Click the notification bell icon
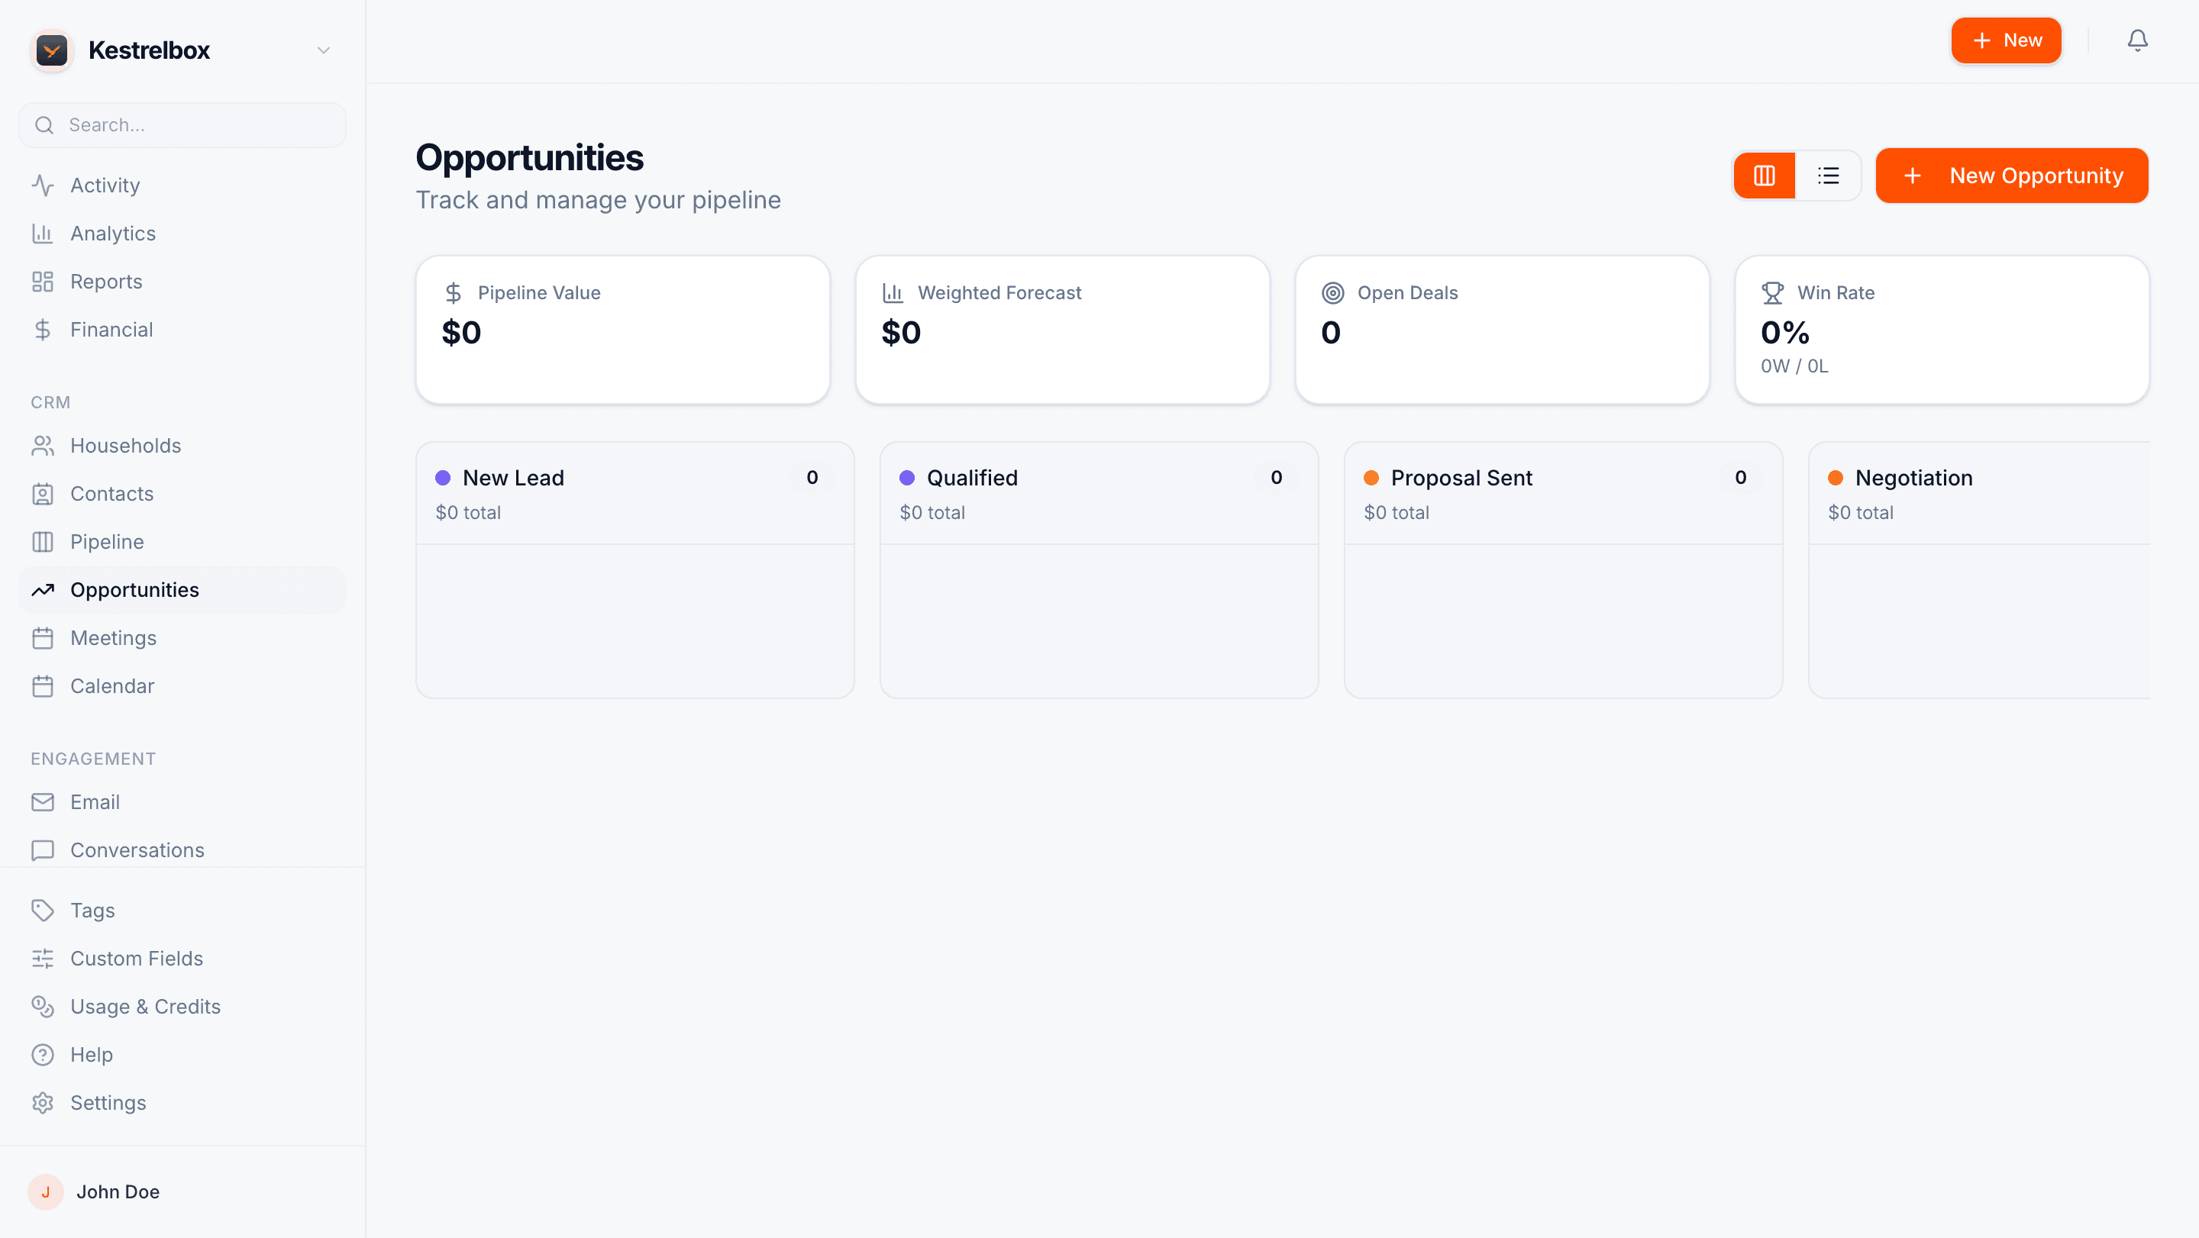Viewport: 2199px width, 1238px height. 2138,40
